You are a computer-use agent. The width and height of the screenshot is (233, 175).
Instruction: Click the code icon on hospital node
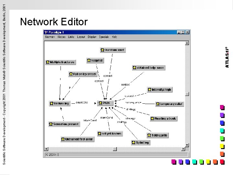(x=89, y=60)
